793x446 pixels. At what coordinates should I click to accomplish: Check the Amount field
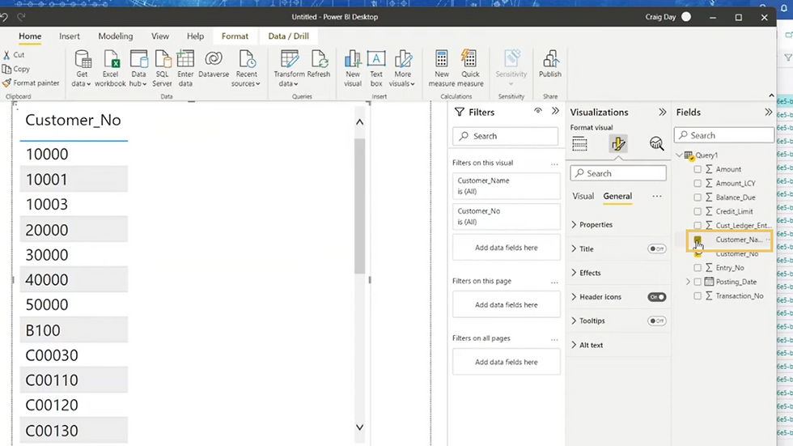(698, 169)
